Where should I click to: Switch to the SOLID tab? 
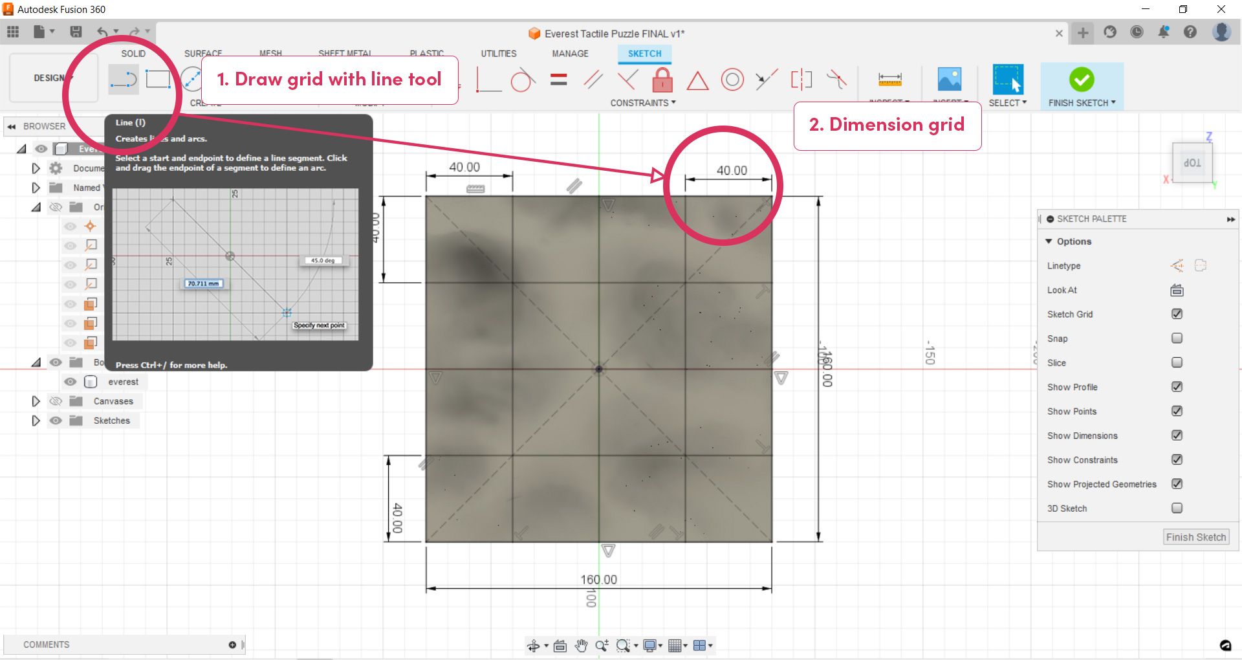pos(133,54)
